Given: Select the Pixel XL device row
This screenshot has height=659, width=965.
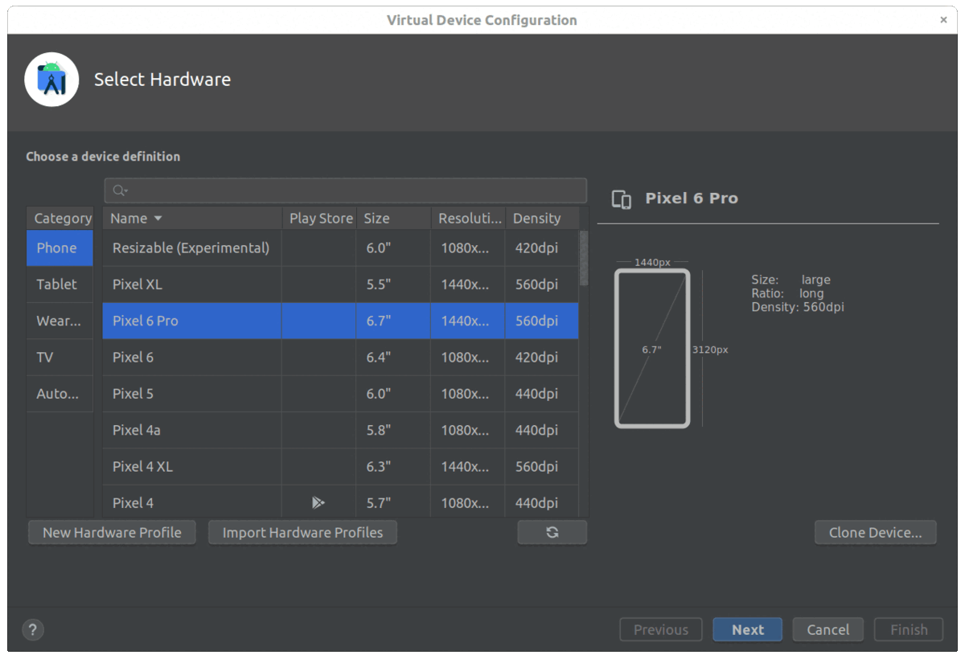Looking at the screenshot, I should (x=341, y=284).
